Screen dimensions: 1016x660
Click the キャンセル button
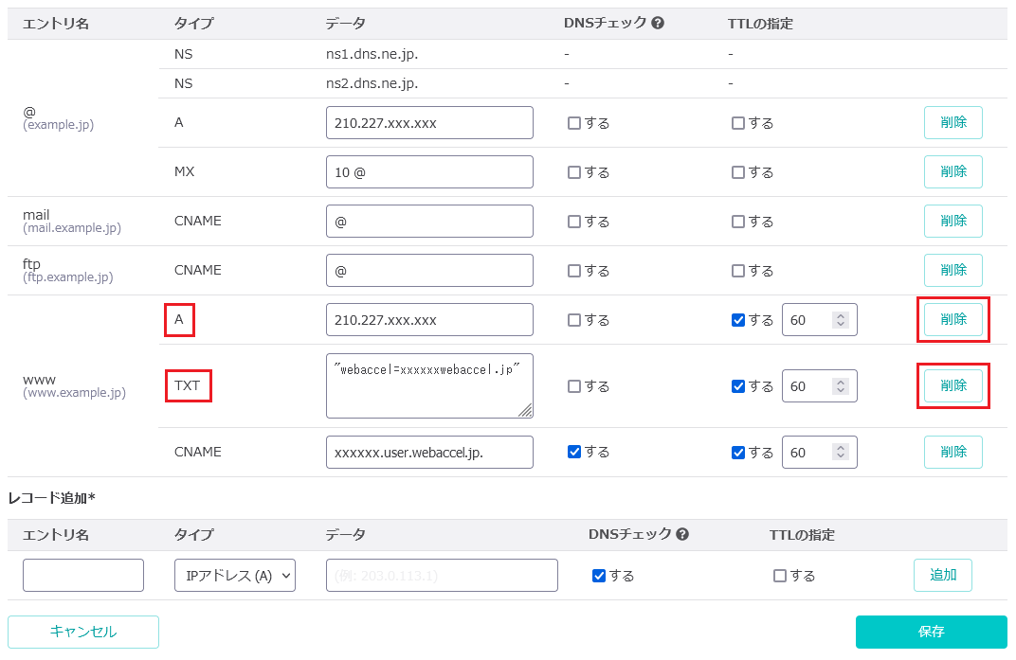(x=83, y=632)
